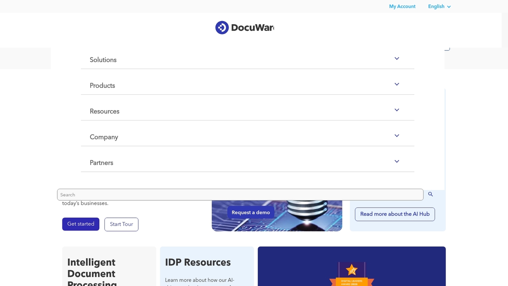The image size is (508, 286).
Task: Click the search magnifier icon
Action: click(x=430, y=195)
